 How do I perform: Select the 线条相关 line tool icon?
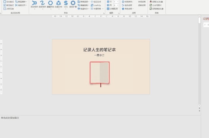pyautogui.click(x=43, y=3)
